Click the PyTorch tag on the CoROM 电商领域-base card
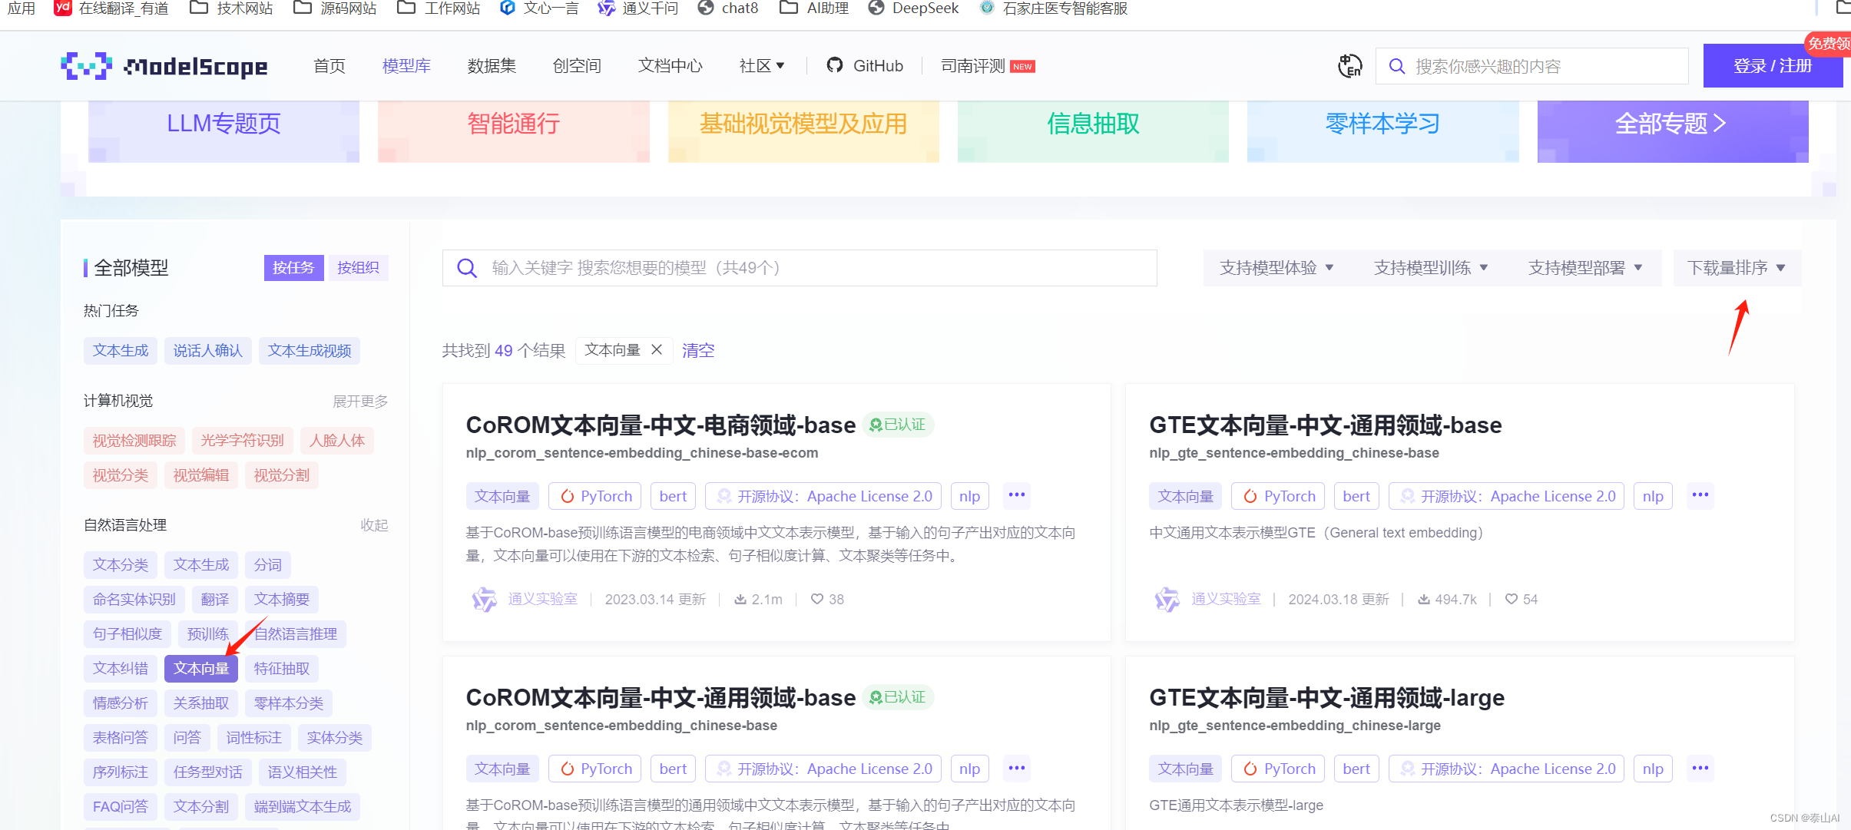This screenshot has height=830, width=1851. 595,496
